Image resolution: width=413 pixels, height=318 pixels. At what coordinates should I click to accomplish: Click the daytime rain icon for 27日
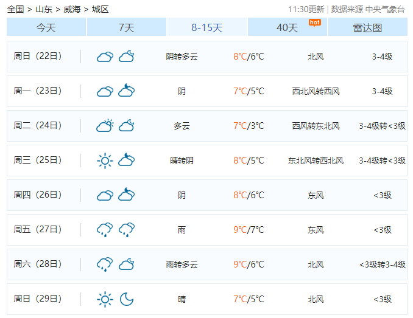pos(105,230)
